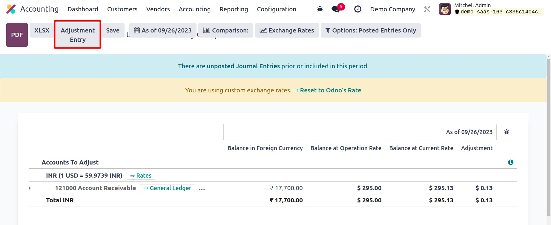Open the Configuration menu
Viewport: 551px width, 225px height.
pos(276,9)
